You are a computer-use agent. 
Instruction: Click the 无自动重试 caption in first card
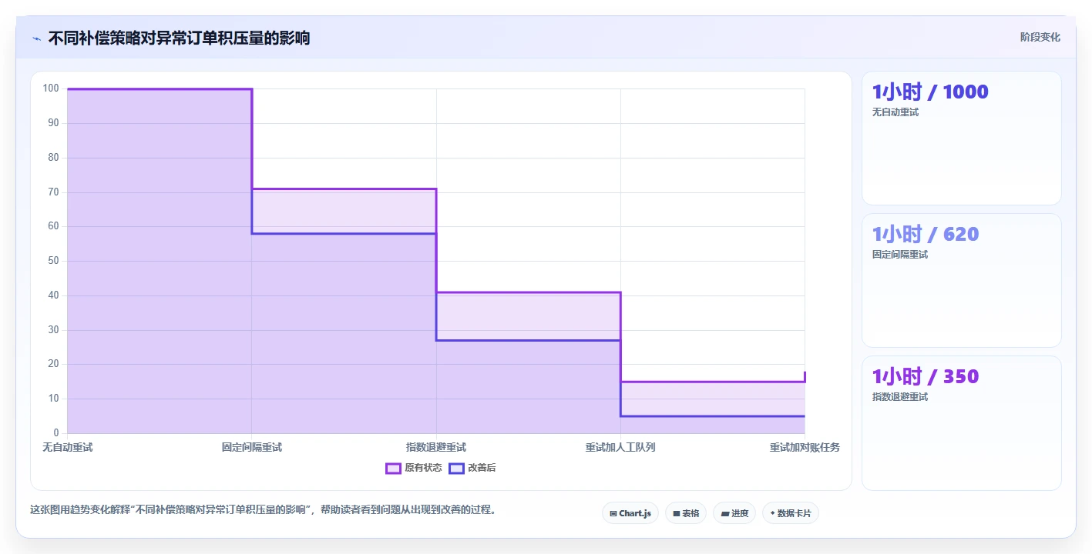(895, 112)
